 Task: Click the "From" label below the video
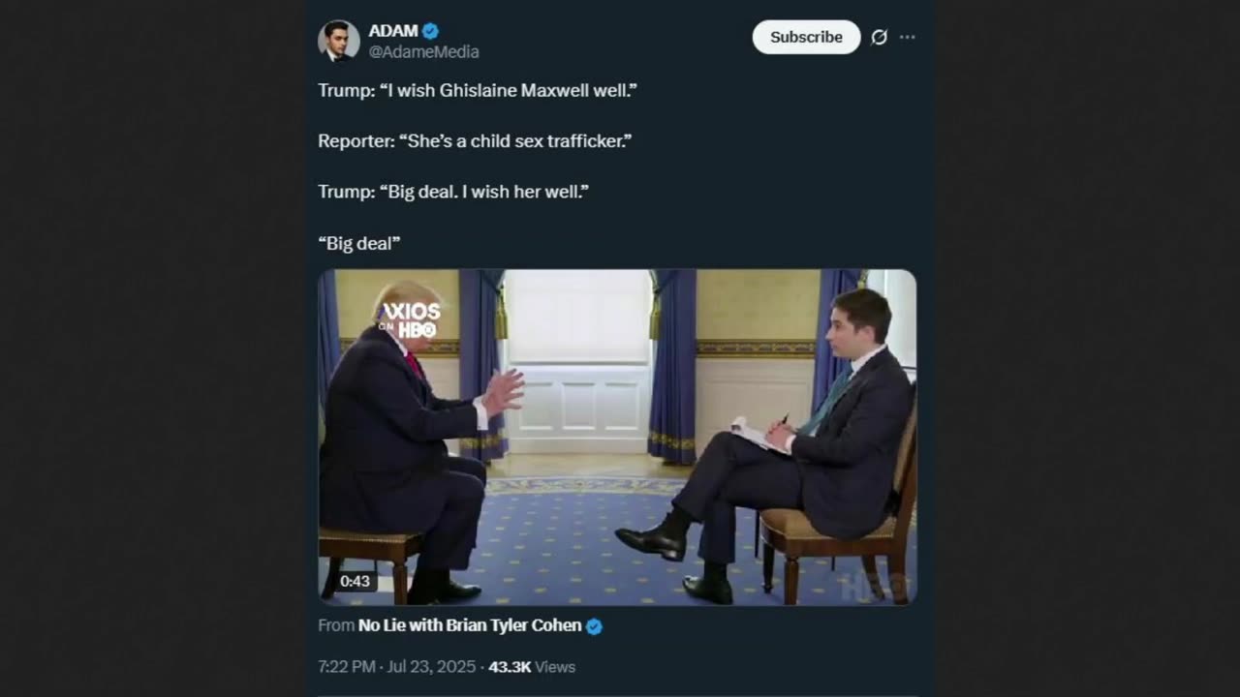(336, 625)
